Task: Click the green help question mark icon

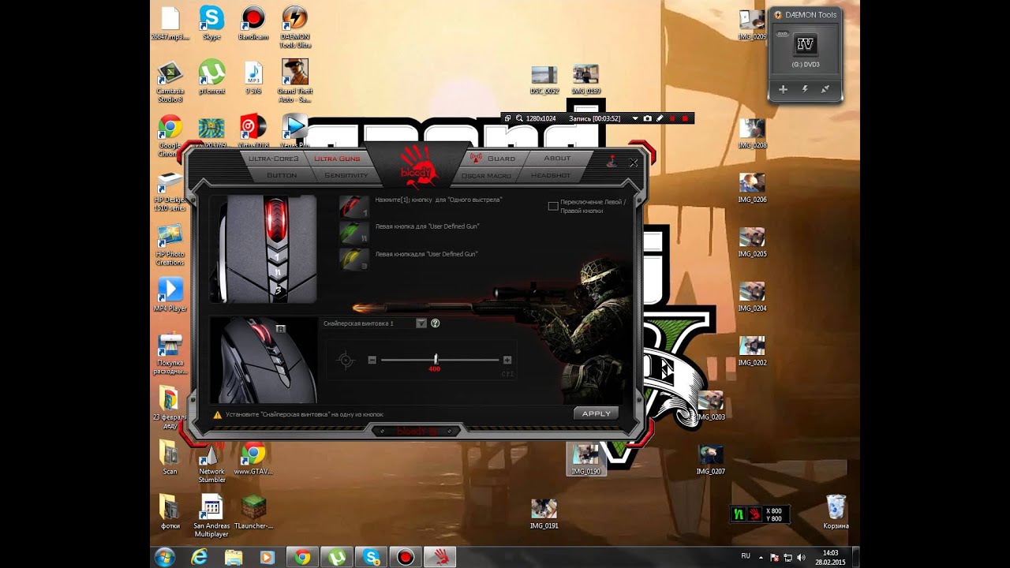Action: (436, 323)
